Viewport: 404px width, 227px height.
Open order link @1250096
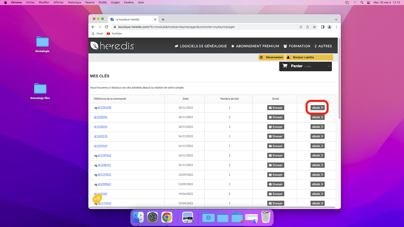[x=101, y=117]
